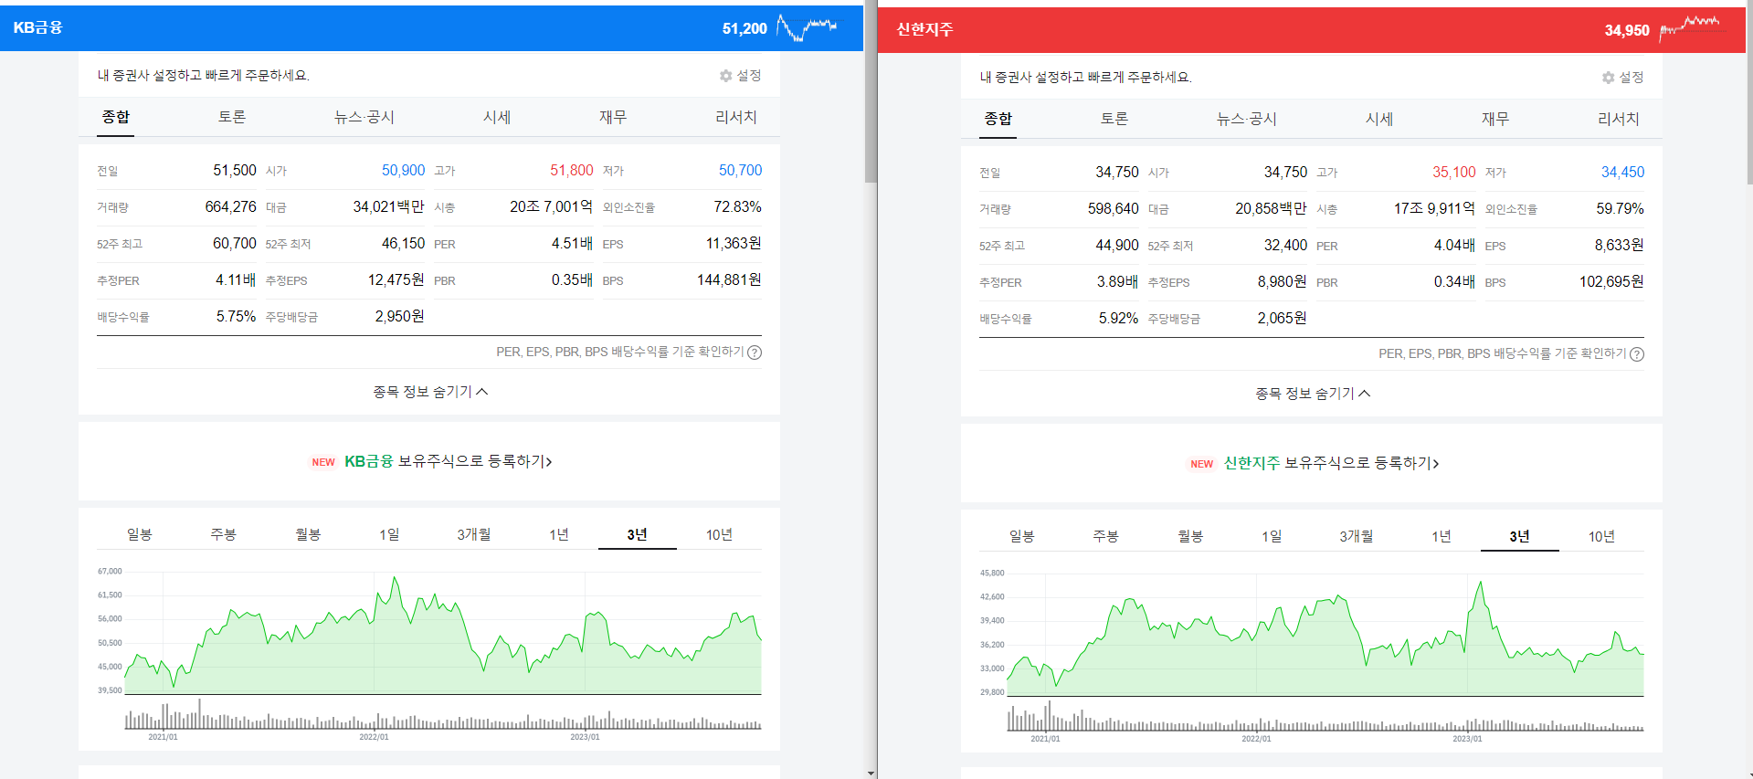Open 리서치 tab in KB금융 panel
Viewport: 1753px width, 779px height.
736,117
